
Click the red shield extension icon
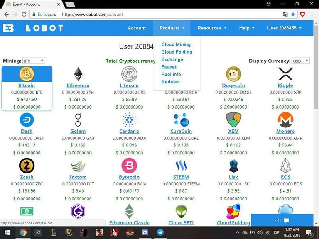(302, 14)
